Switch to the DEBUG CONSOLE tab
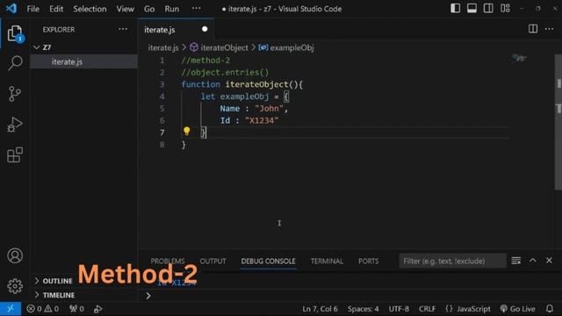The height and width of the screenshot is (316, 562). pos(268,262)
